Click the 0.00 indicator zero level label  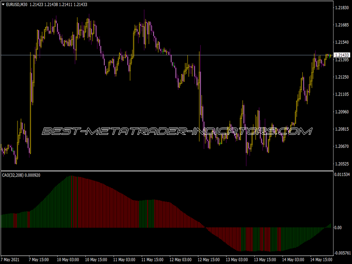pos(338,227)
